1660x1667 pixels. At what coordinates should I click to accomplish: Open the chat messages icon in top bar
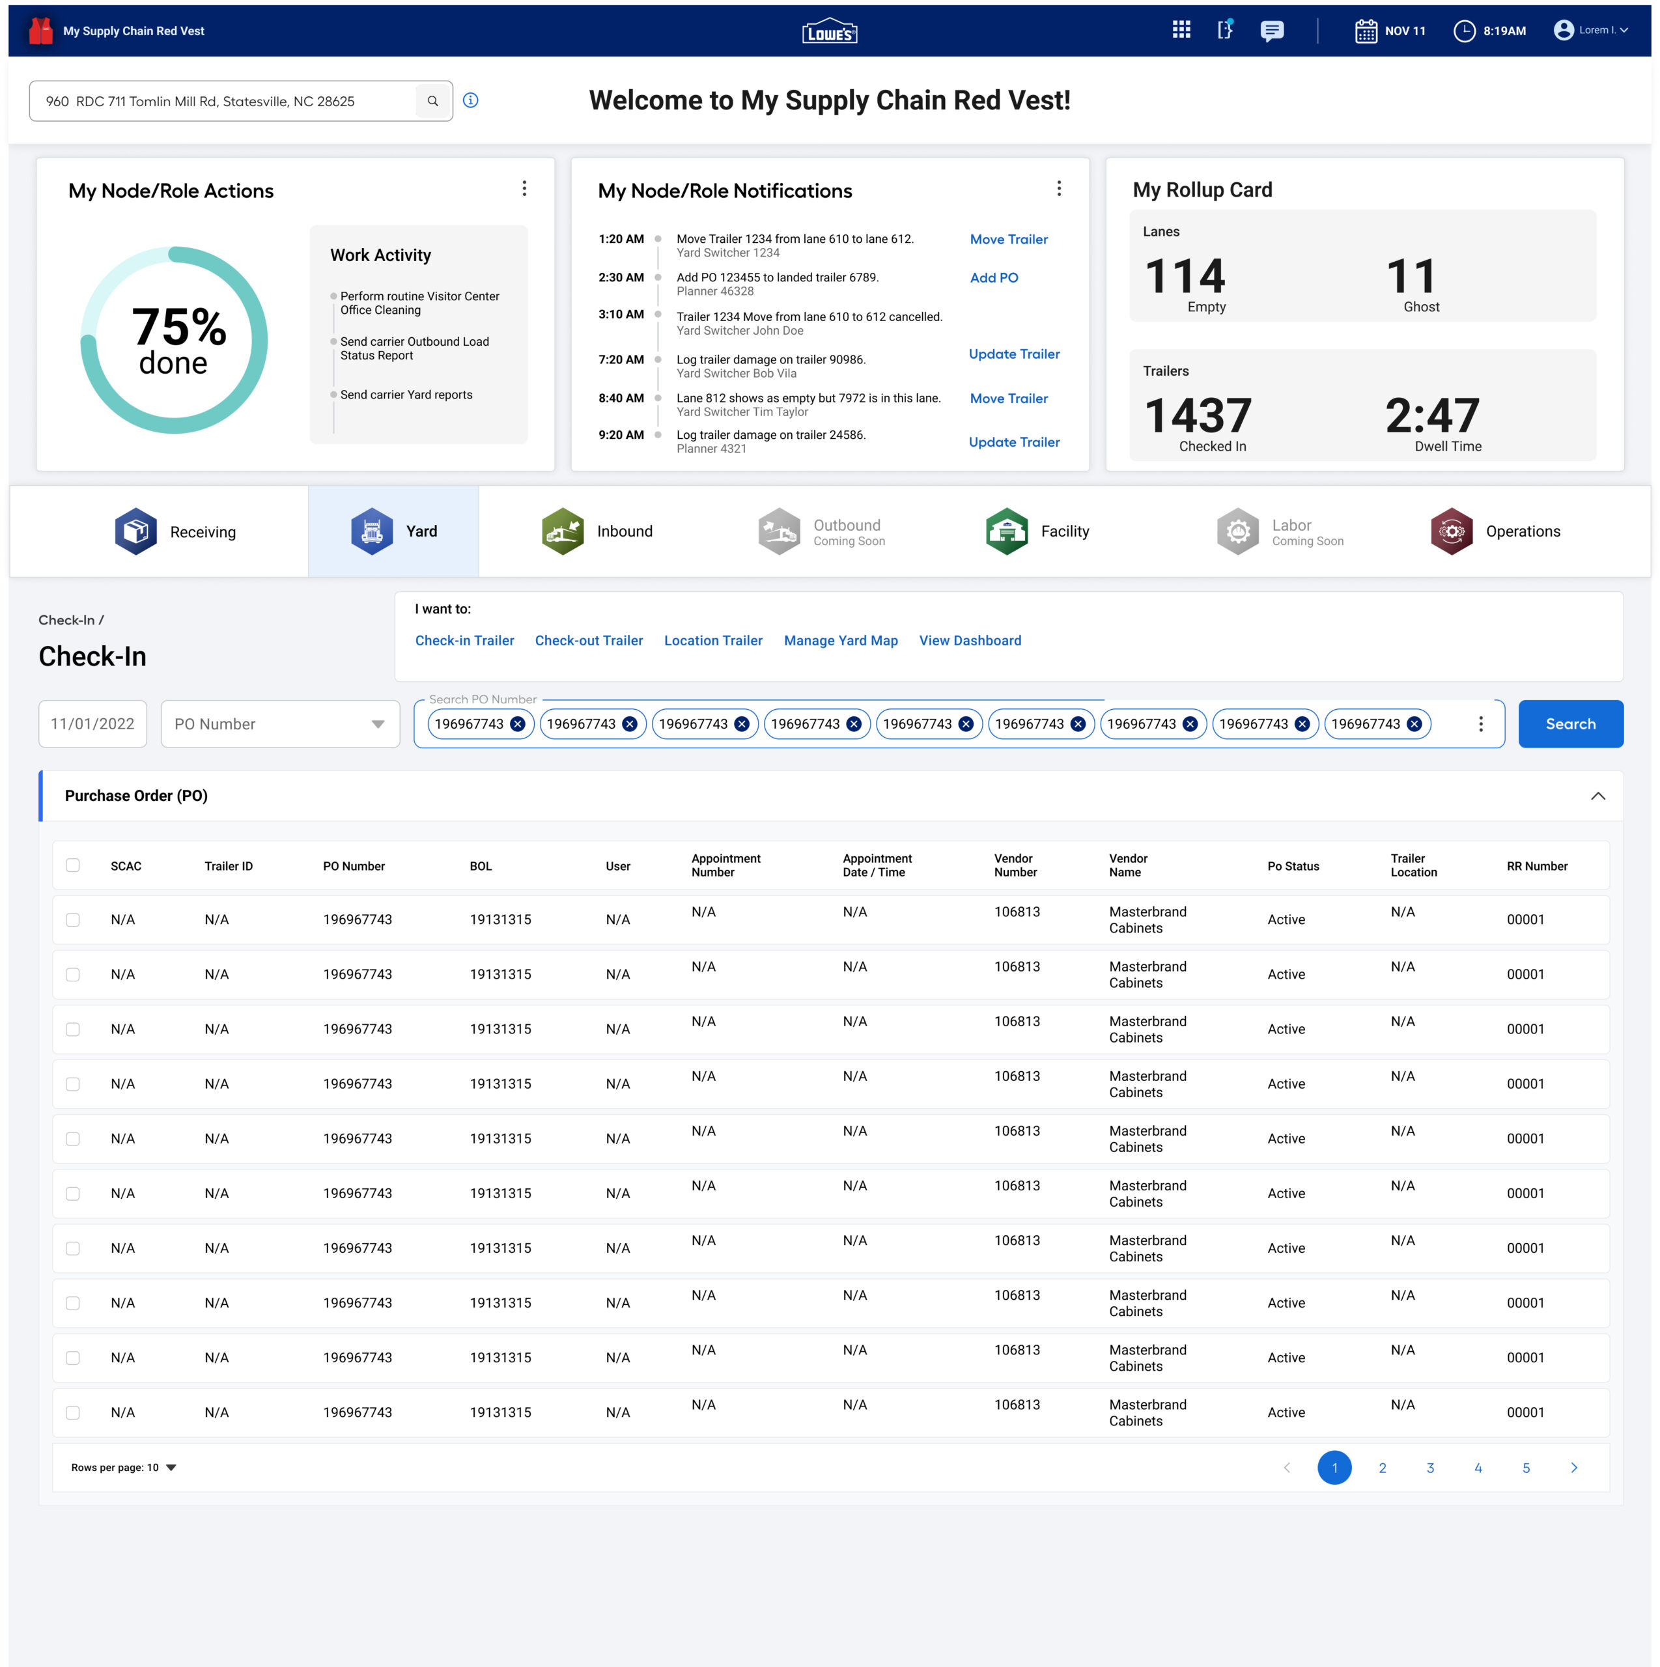click(x=1273, y=30)
